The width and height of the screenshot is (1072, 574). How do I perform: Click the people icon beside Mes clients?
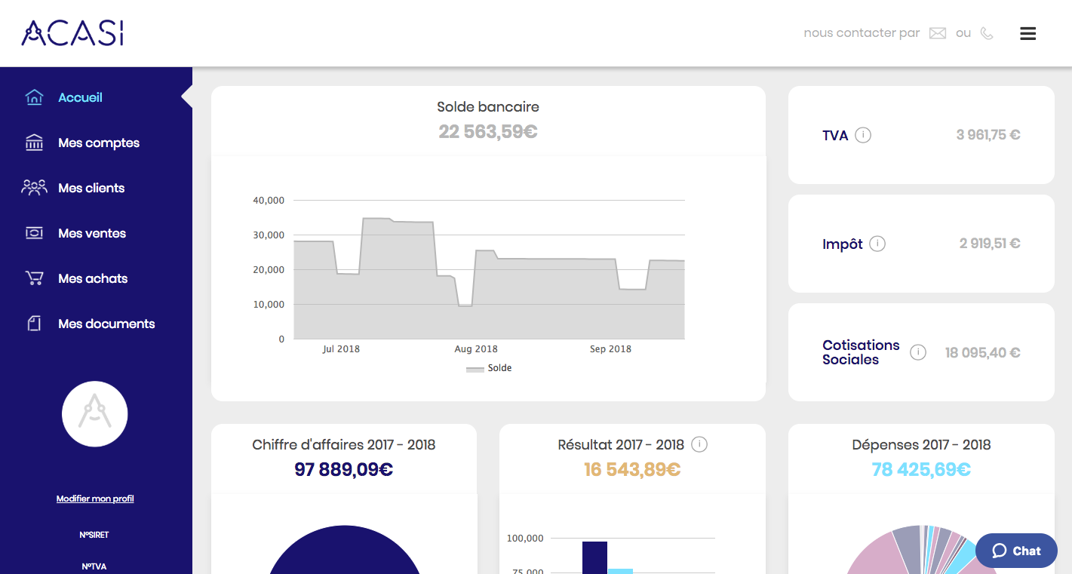coord(34,188)
